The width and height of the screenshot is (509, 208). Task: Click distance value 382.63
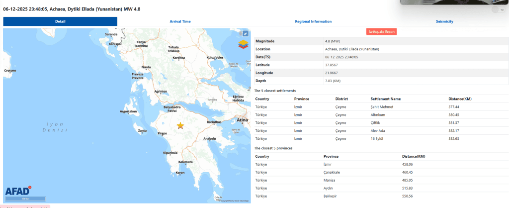(x=454, y=138)
